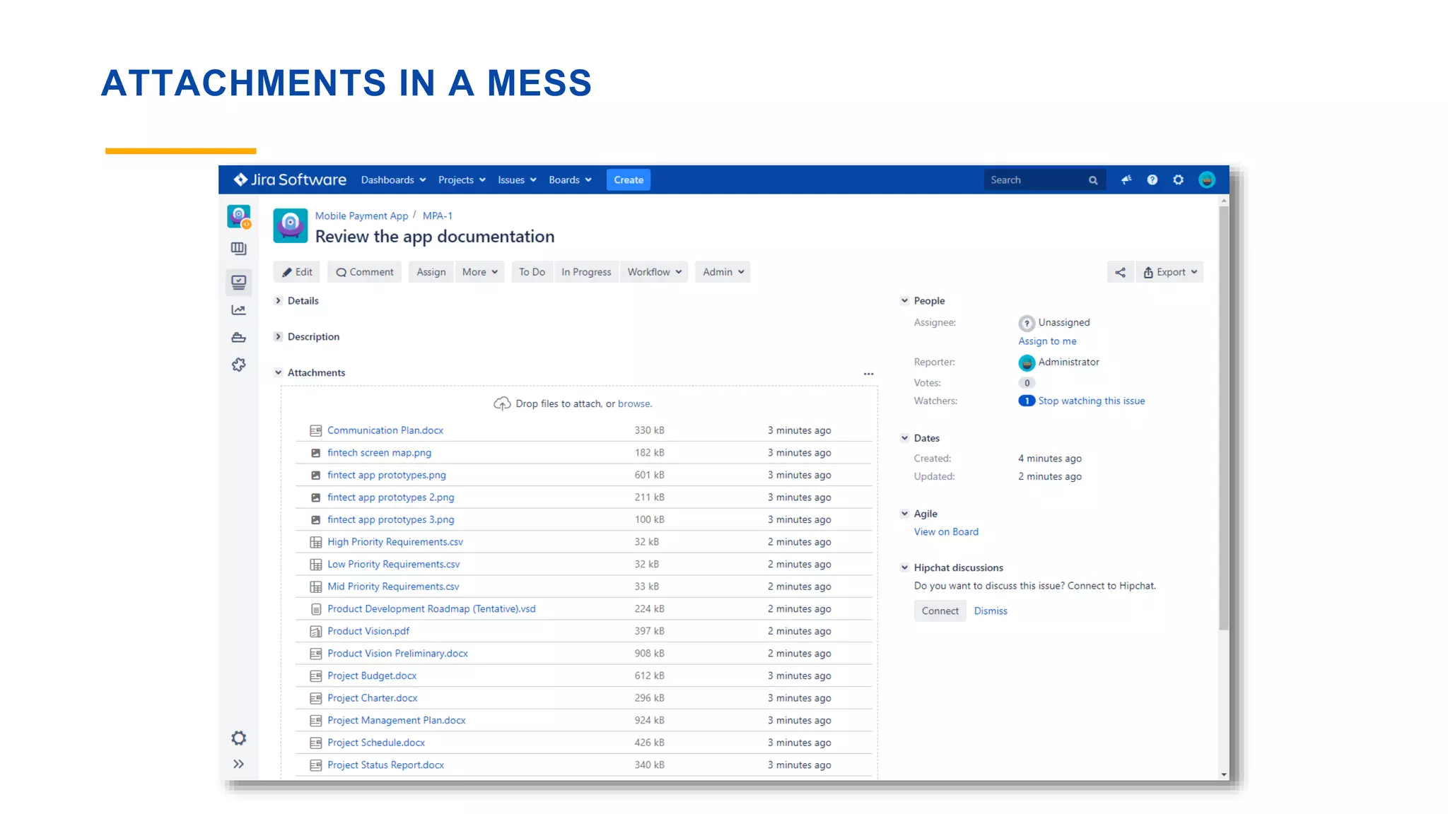Open the Jira administration gear icon
The image size is (1448, 814).
[1178, 179]
